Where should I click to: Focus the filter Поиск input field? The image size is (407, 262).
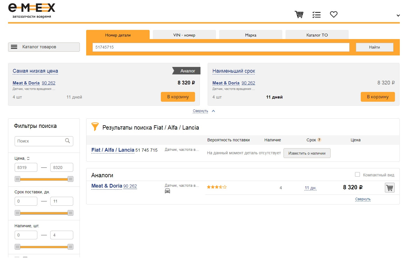[x=44, y=141]
